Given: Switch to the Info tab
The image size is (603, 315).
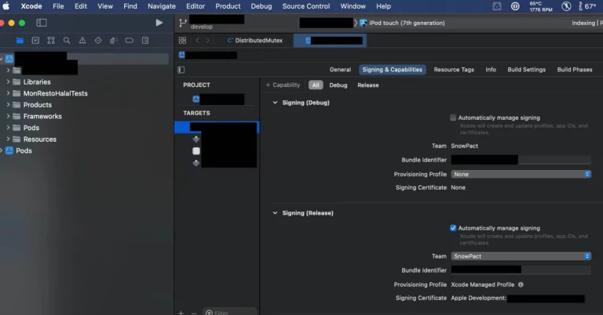Looking at the screenshot, I should [491, 70].
